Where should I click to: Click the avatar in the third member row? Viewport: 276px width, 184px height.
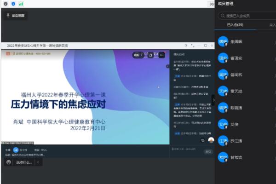[223, 75]
